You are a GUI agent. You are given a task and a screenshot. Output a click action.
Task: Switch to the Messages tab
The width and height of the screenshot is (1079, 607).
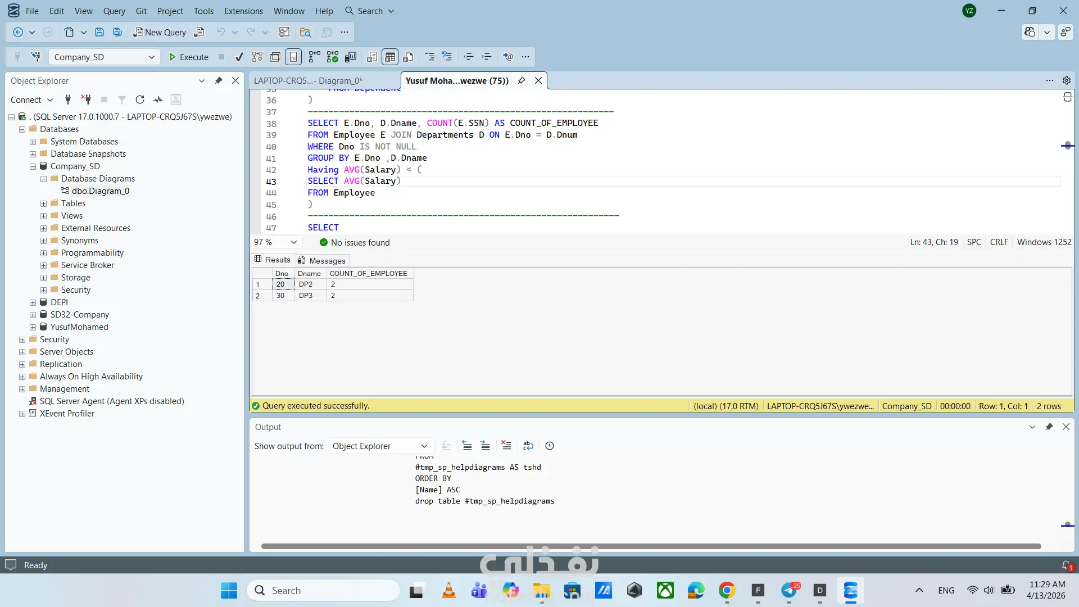322,260
